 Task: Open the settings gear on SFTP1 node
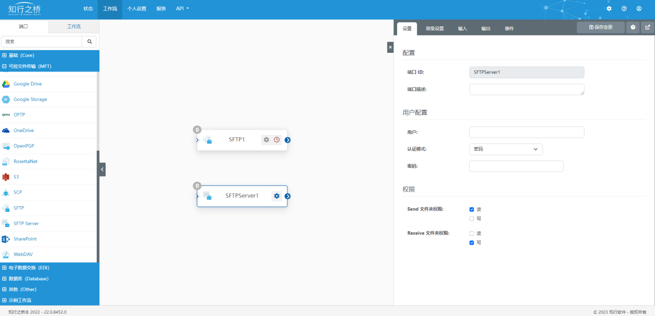coord(266,139)
